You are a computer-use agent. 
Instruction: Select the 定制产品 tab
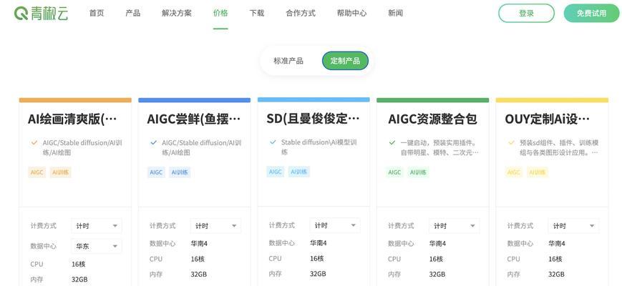345,61
